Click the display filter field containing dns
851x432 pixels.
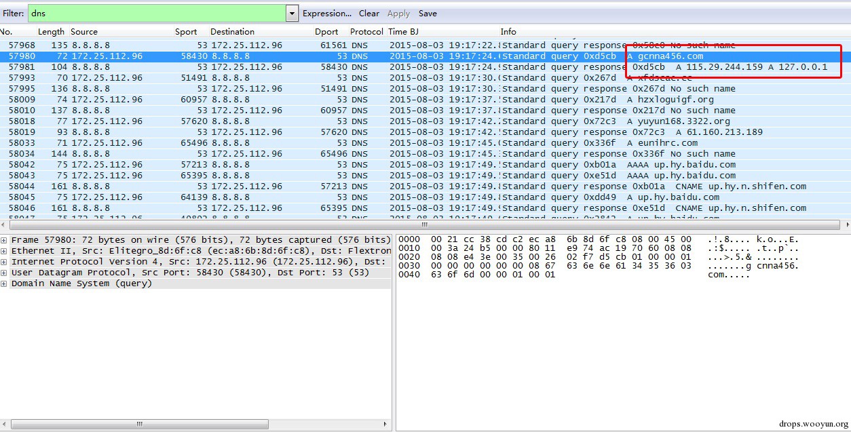pos(156,13)
